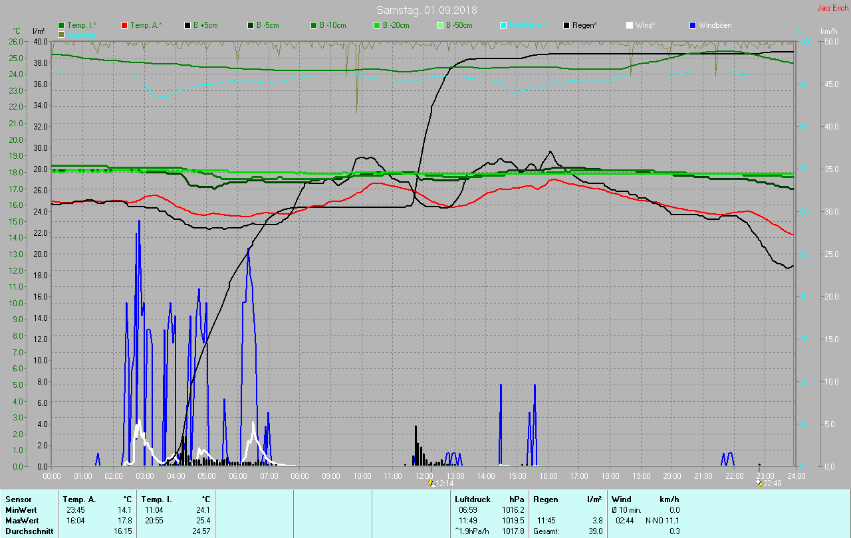The width and height of the screenshot is (851, 538).
Task: Click the Luftdruck header in the stats table
Action: (471, 499)
